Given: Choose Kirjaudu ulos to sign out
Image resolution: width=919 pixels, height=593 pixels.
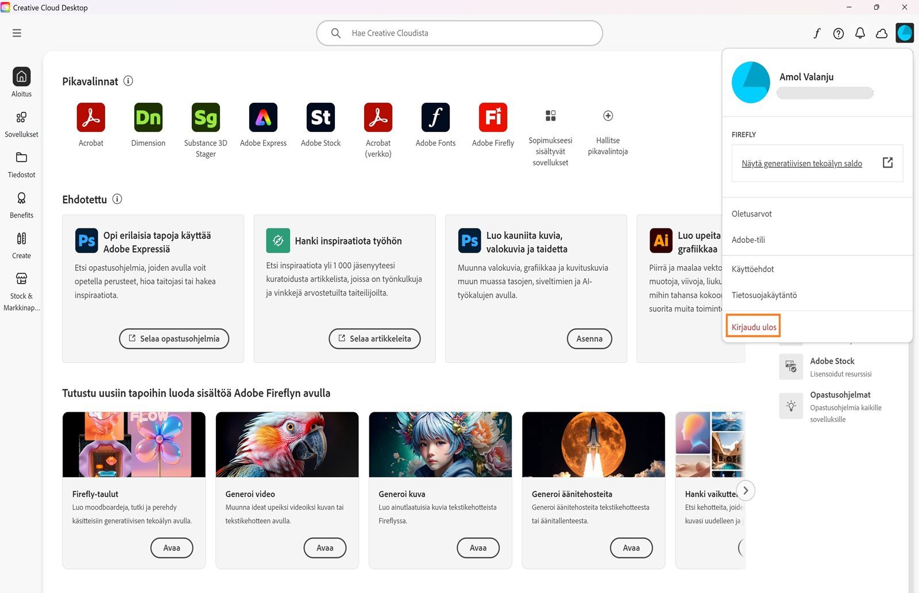Looking at the screenshot, I should (x=754, y=327).
